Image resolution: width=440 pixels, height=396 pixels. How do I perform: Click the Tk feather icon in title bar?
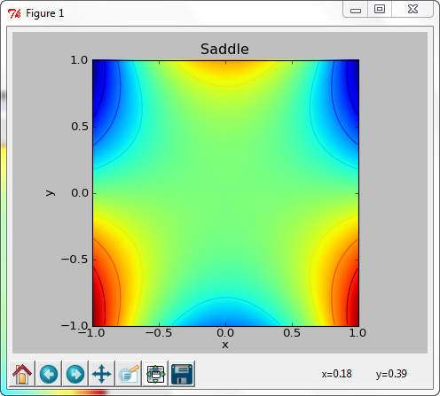(x=14, y=13)
